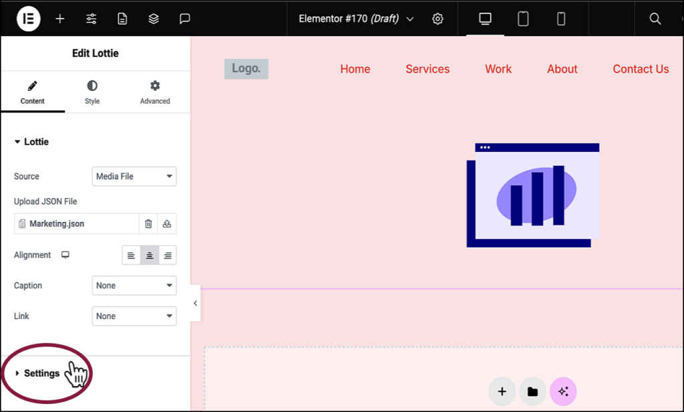
Task: Delete Marketing.json using the trash icon
Action: pyautogui.click(x=148, y=223)
